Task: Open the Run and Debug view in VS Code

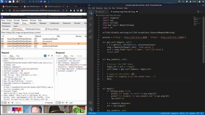Action: pyautogui.click(x=90, y=31)
